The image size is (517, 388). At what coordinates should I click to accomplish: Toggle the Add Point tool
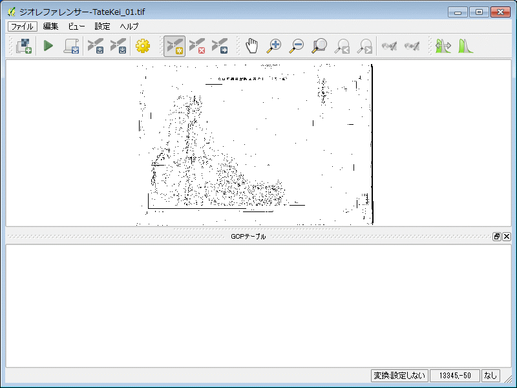[174, 46]
